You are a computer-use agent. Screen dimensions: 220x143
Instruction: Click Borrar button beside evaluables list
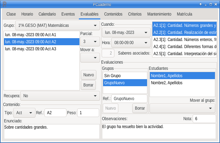(x=88, y=85)
